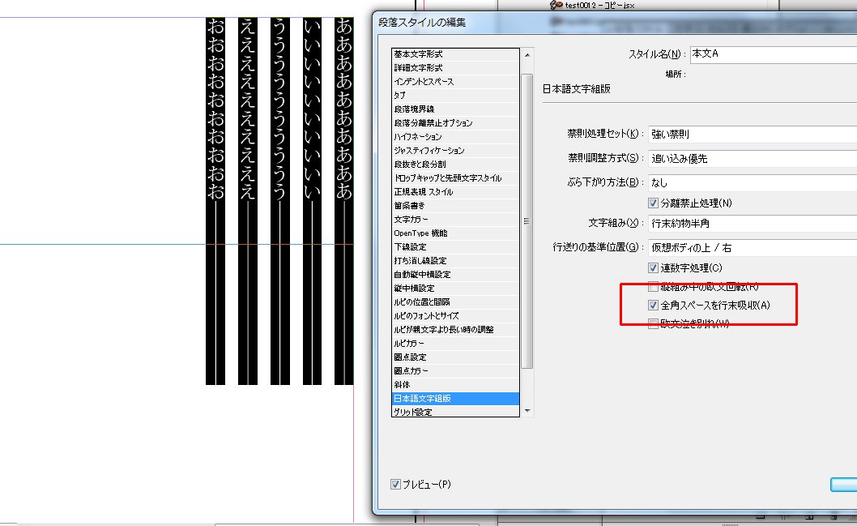Toggle 全角スペースを行末吸収 checkbox
Viewport: 857px width, 526px height.
[653, 305]
